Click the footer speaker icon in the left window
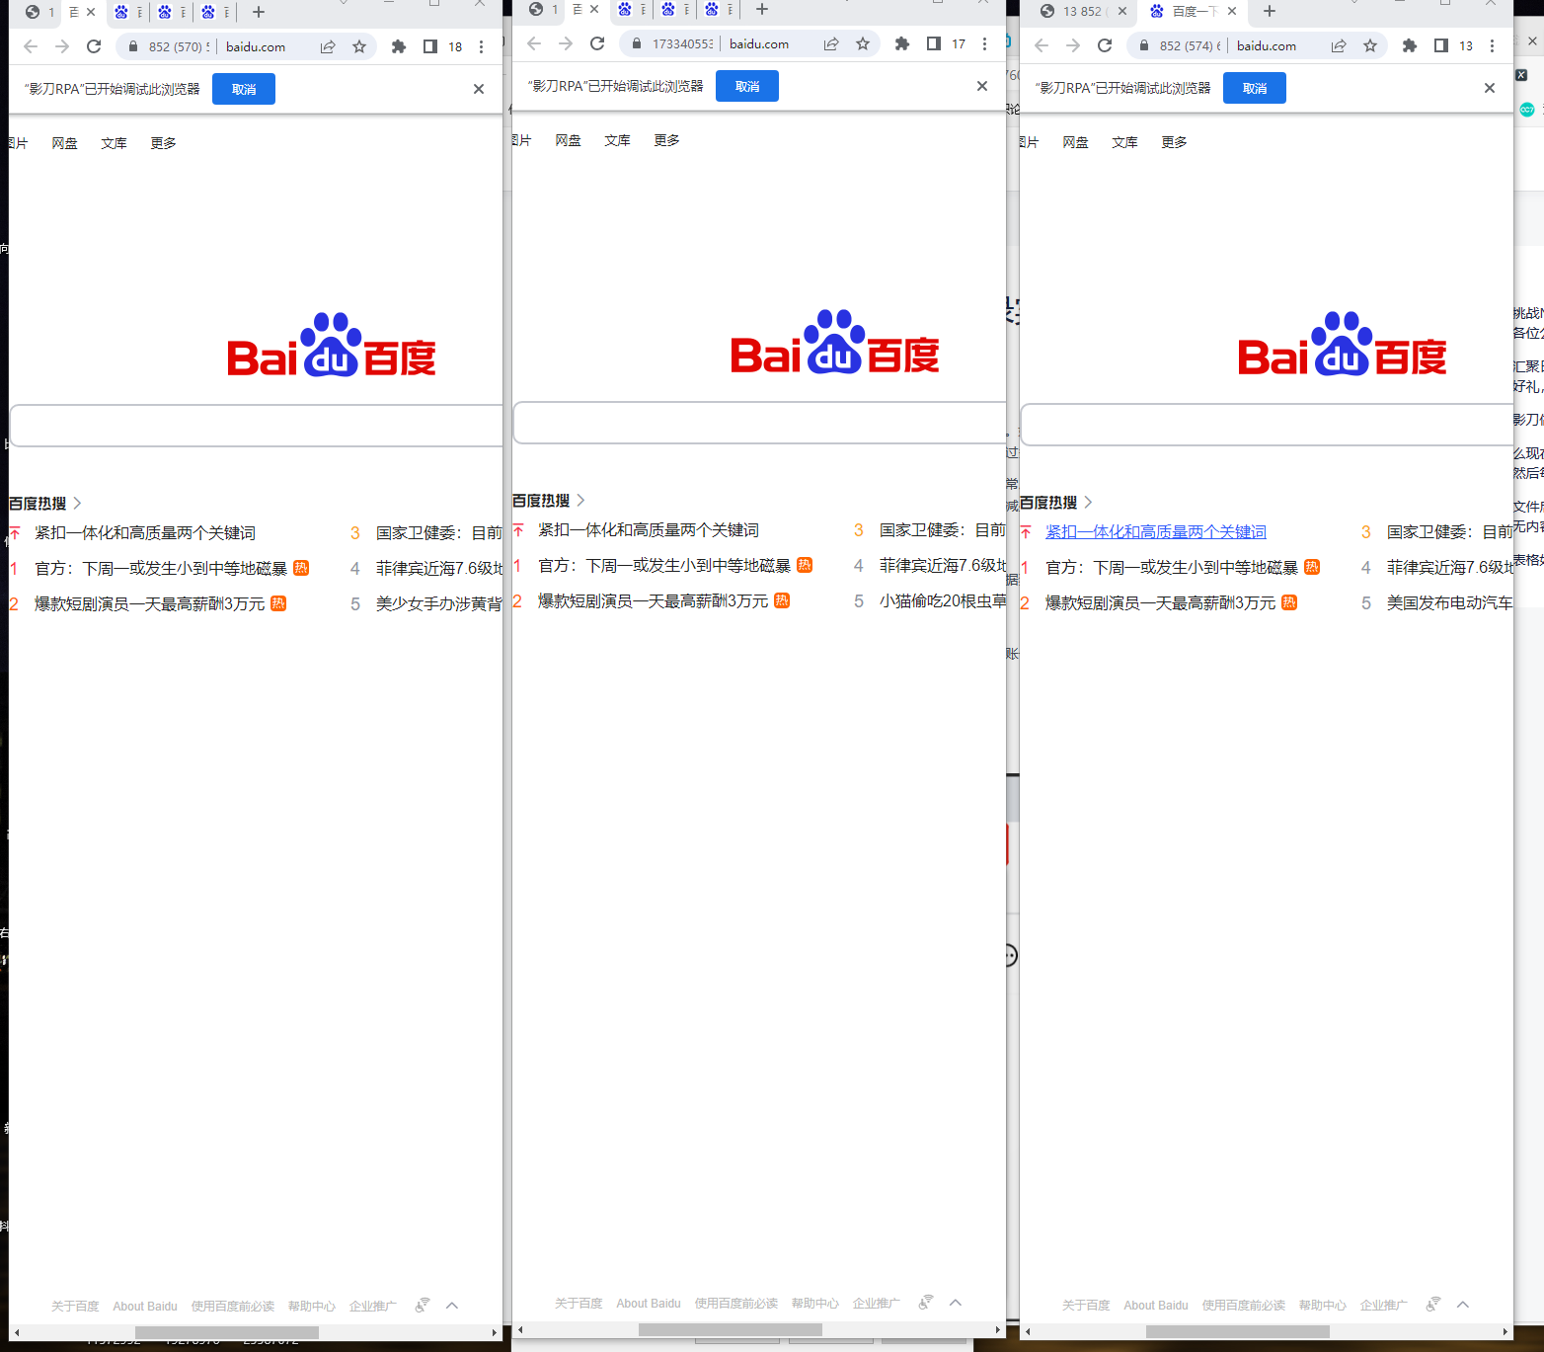The image size is (1544, 1352). pos(423,1306)
